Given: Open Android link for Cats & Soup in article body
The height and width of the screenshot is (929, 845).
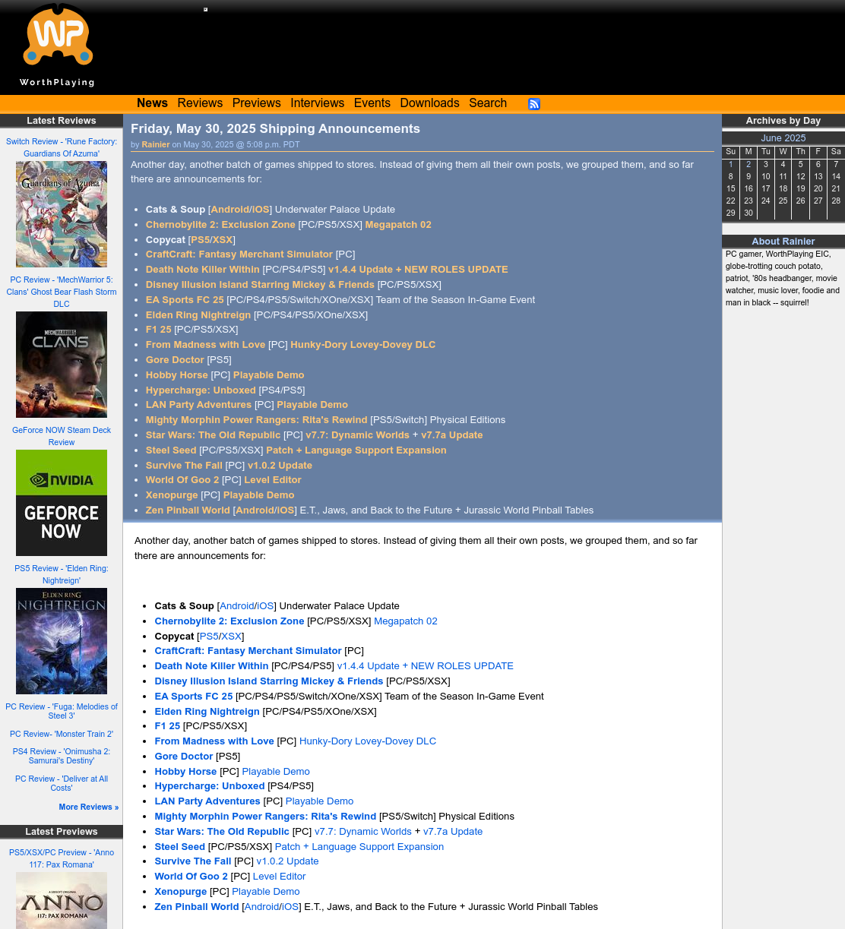Looking at the screenshot, I should (237, 606).
